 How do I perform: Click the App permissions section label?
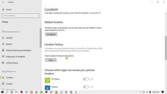[9, 71]
